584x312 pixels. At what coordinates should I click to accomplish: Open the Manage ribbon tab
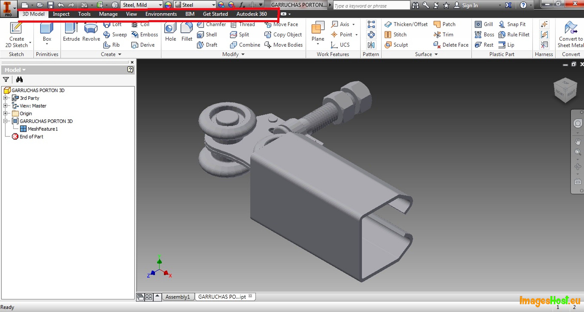pyautogui.click(x=108, y=14)
